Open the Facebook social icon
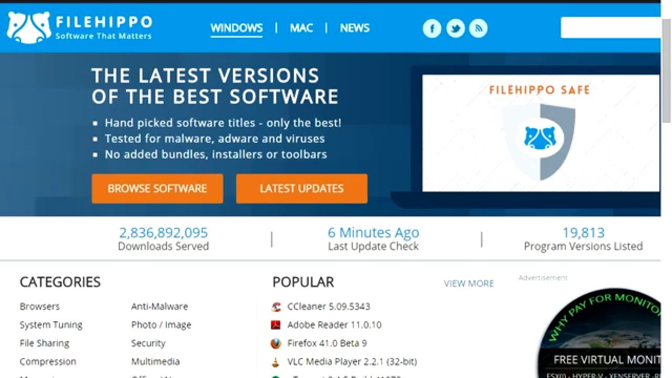672x378 pixels. click(x=432, y=28)
